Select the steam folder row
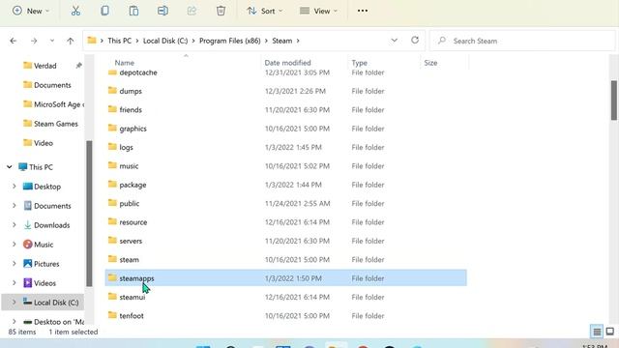The height and width of the screenshot is (348, 619). (286, 259)
